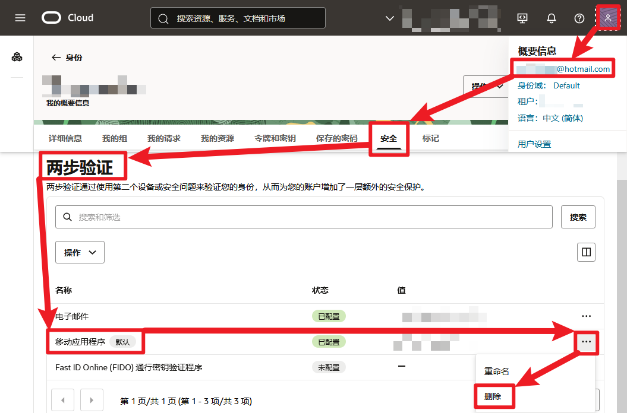
Task: Open the Cloud Shell developer tools icon
Action: [522, 18]
